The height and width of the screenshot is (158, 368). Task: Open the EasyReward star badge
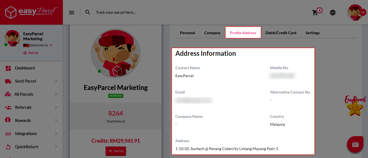coord(355,106)
